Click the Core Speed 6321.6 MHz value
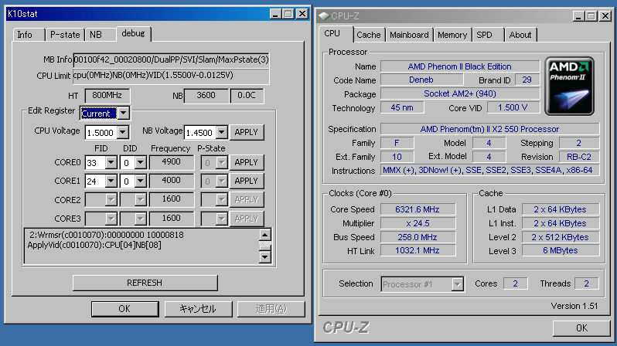 click(418, 209)
